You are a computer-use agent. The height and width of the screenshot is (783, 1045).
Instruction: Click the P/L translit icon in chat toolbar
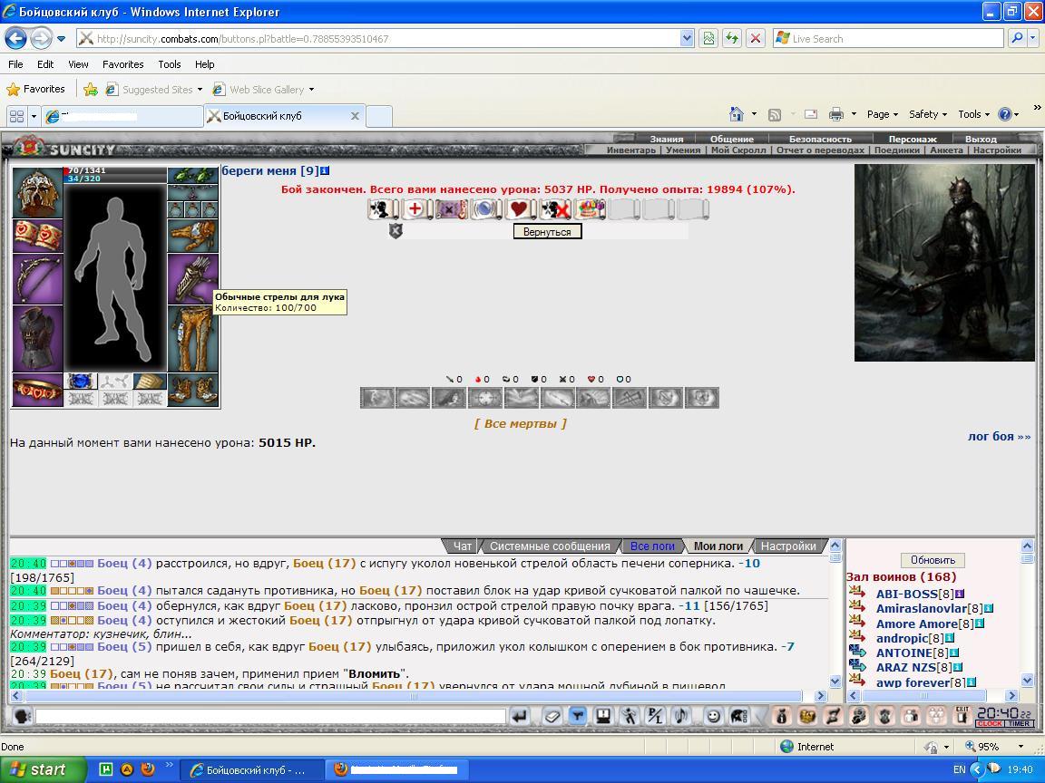pyautogui.click(x=655, y=717)
